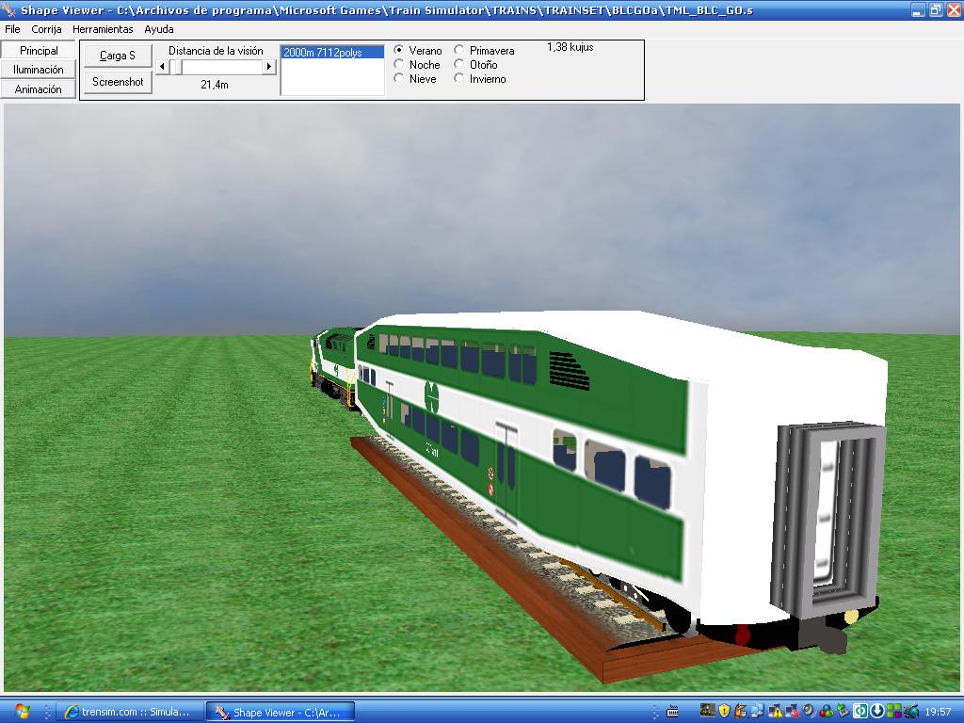
Task: Click the disconnected network tray icon
Action: tap(792, 712)
